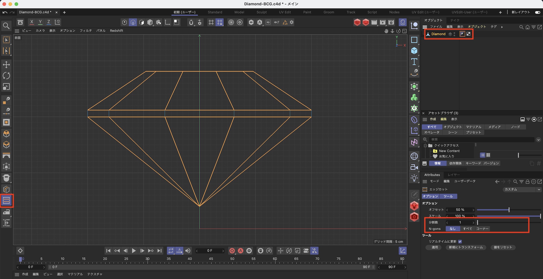Select the Move tool in left toolbar

[6, 65]
